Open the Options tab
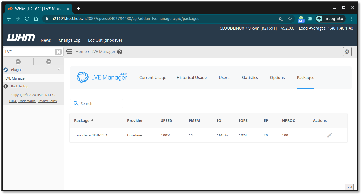Screen dimensions: 361x194 pos(278,78)
